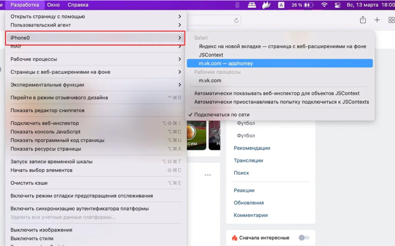Open the Разработка menu in menu bar
This screenshot has width=395, height=246.
tap(25, 5)
